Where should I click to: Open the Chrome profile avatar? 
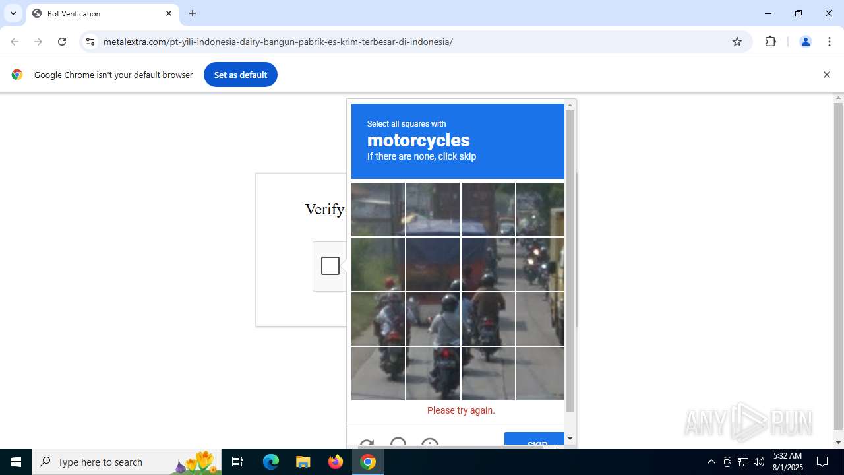tap(805, 42)
